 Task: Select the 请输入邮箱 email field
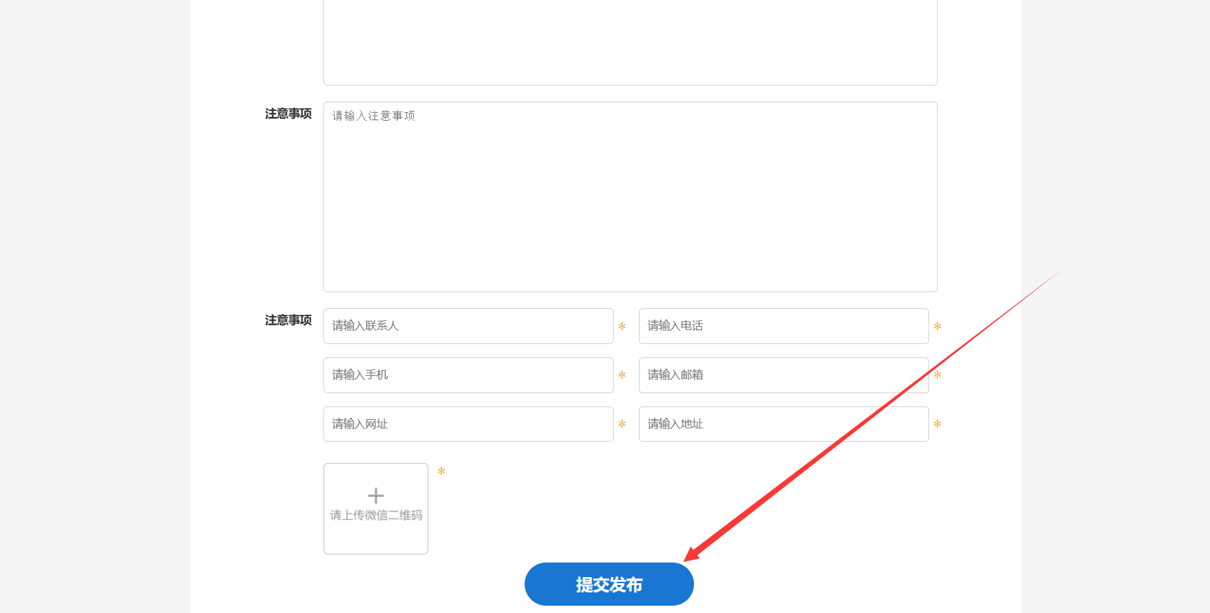[x=784, y=375]
